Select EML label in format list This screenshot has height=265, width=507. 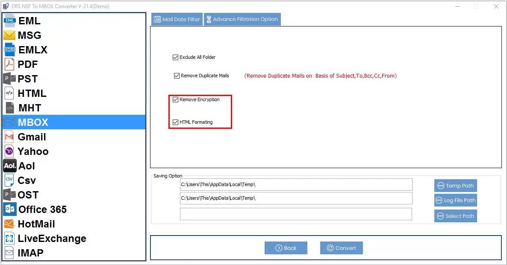coord(29,20)
